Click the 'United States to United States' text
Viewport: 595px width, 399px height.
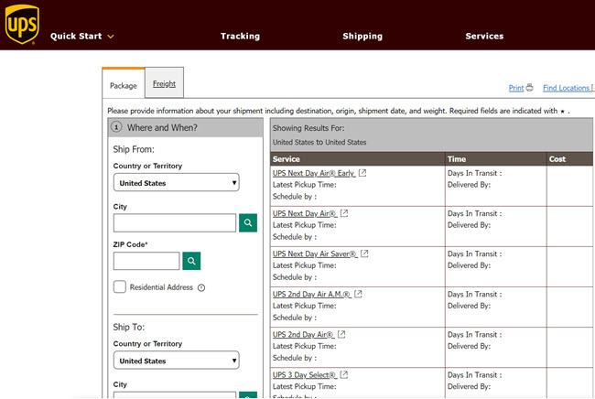319,142
